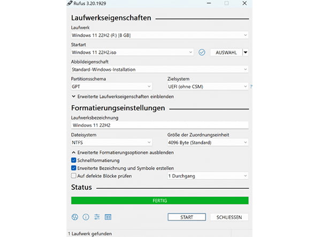Disable the Schnellformatierung checkbox
This screenshot has width=321, height=237.
click(73, 160)
